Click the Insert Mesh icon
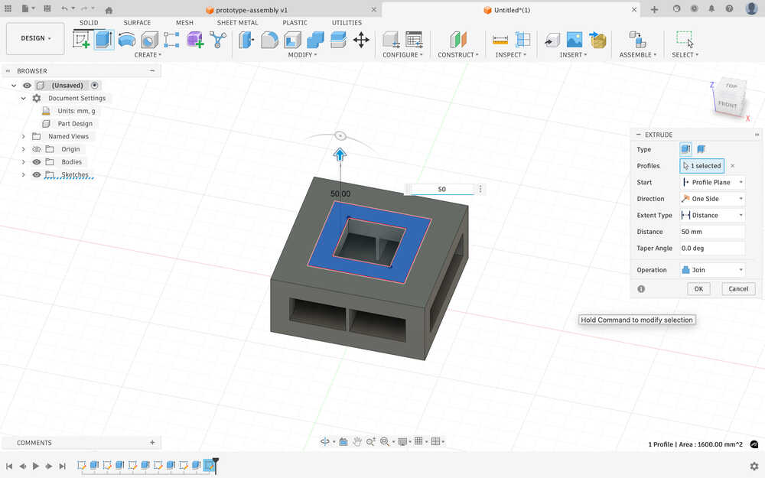765x478 pixels. tap(597, 40)
